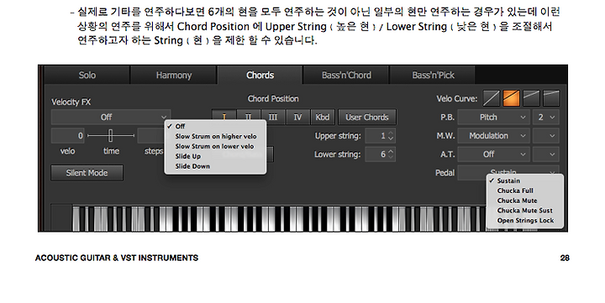Select chord position IV
This screenshot has width=605, height=303.
(297, 117)
